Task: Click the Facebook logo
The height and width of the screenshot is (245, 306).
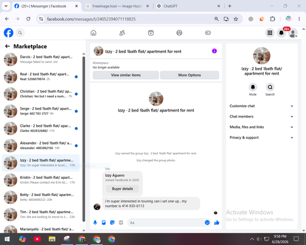Action: pyautogui.click(x=9, y=32)
